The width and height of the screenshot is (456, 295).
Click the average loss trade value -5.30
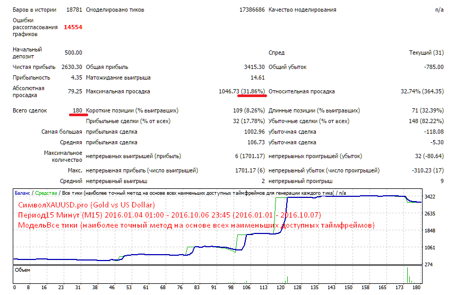coord(437,142)
